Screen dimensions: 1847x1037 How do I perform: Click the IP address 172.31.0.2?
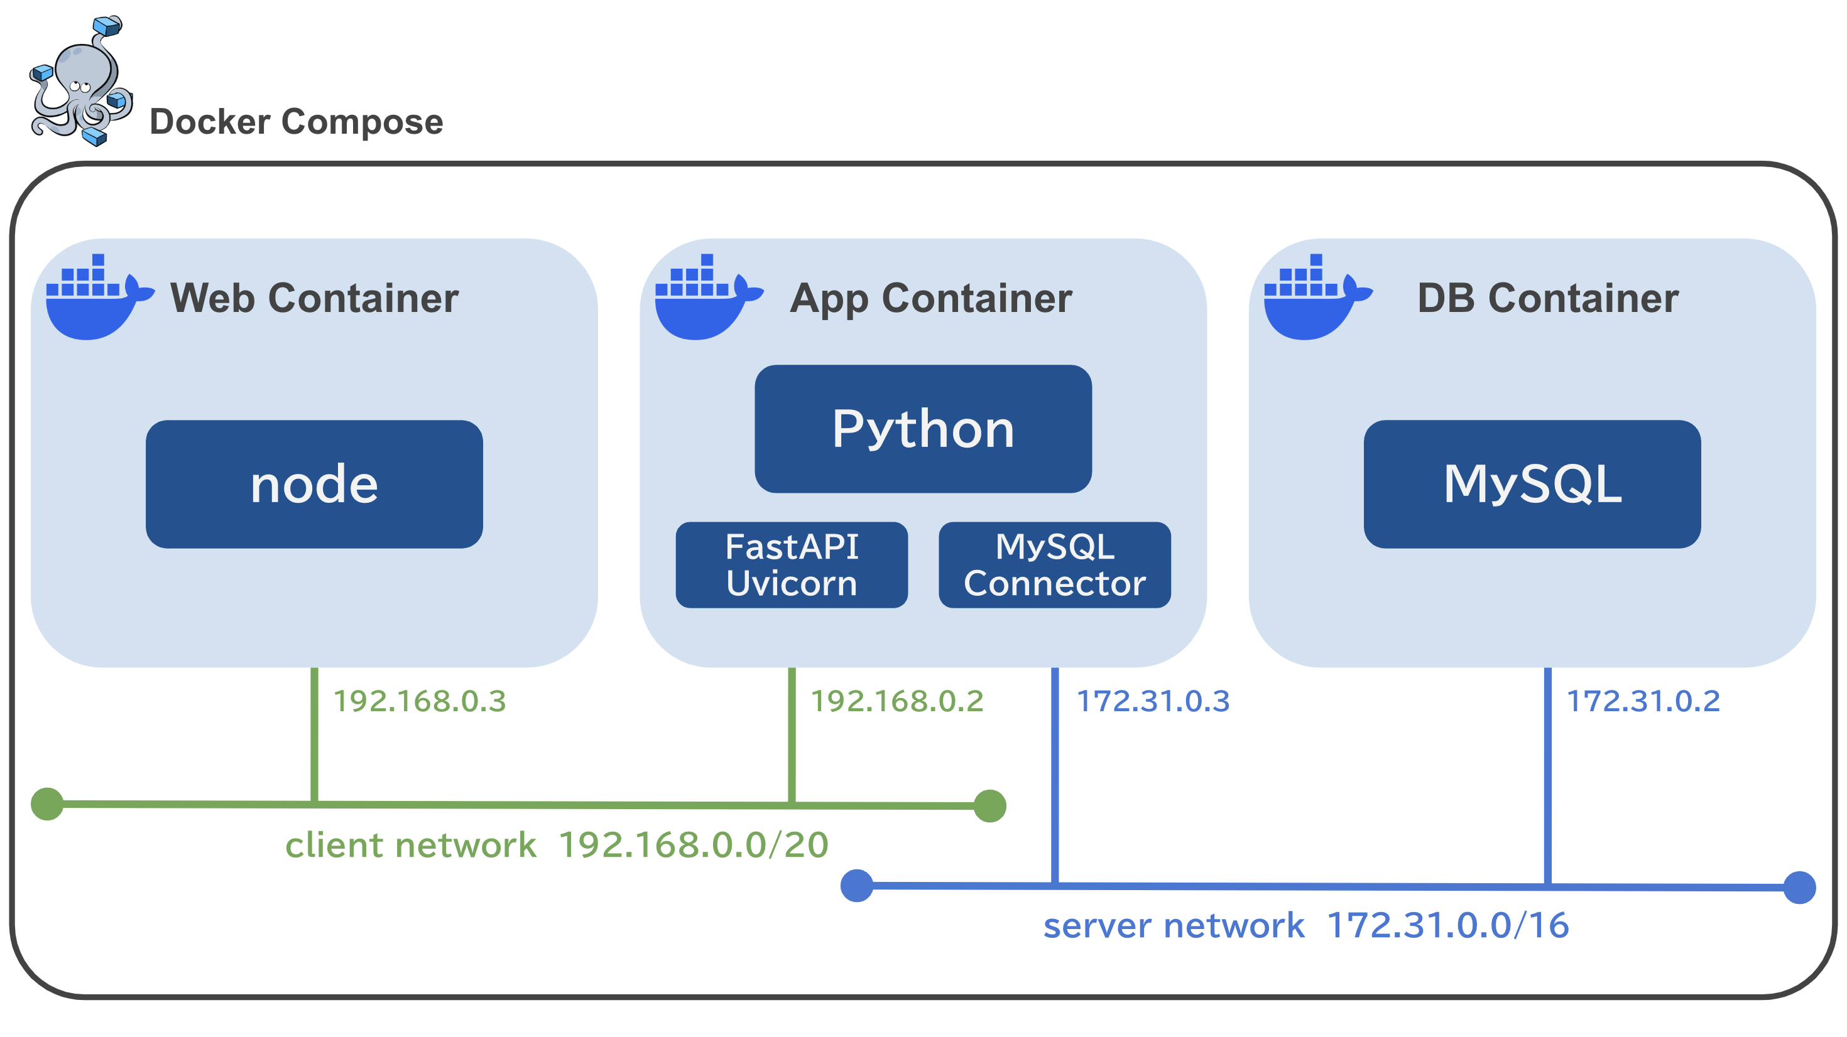[1643, 701]
